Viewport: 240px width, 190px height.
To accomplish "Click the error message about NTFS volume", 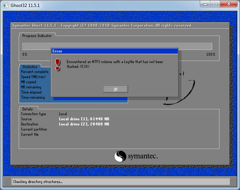I will tap(115, 64).
